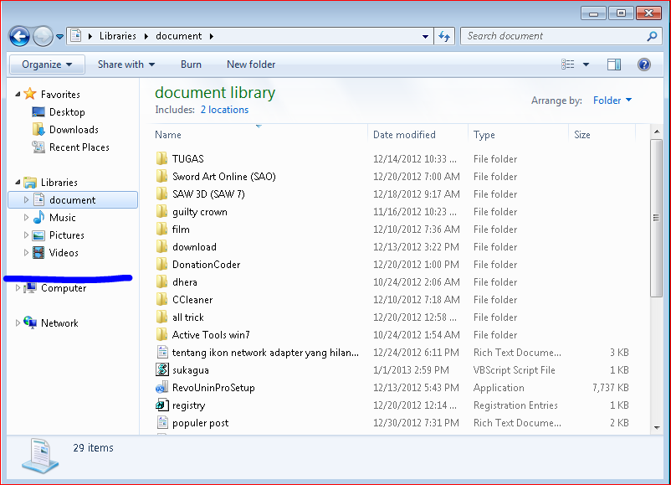Select the download folder icon
The width and height of the screenshot is (671, 485).
[x=161, y=247]
